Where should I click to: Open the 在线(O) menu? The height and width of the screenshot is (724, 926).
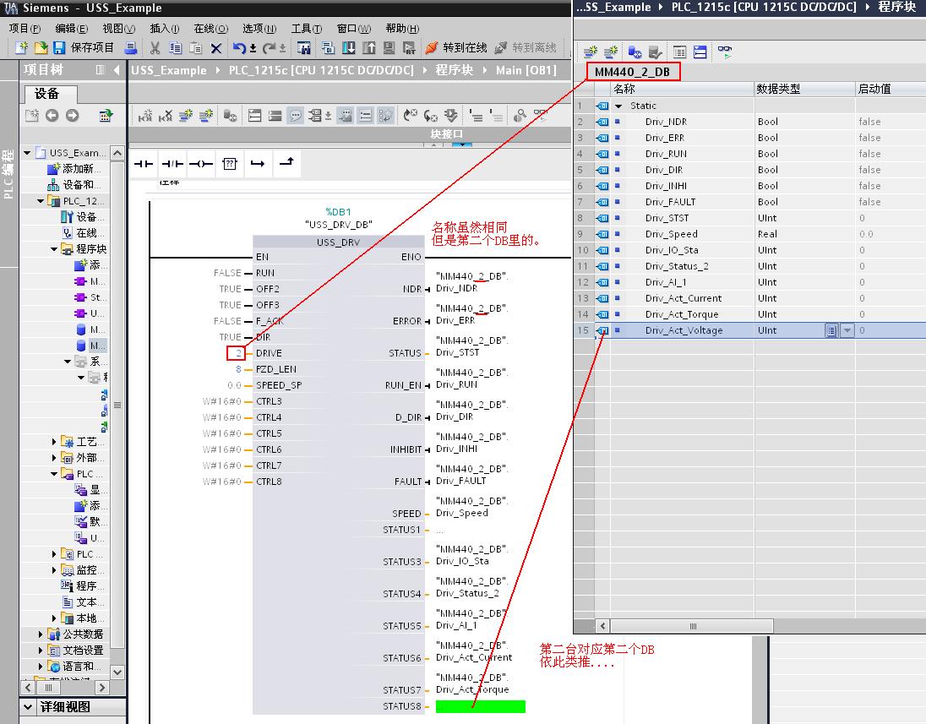click(x=211, y=29)
